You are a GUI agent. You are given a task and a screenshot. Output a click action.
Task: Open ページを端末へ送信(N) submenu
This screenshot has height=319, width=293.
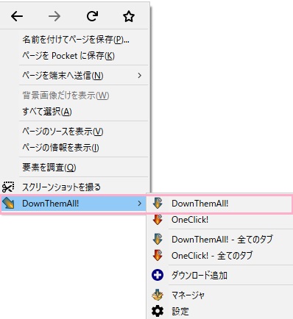[84, 75]
